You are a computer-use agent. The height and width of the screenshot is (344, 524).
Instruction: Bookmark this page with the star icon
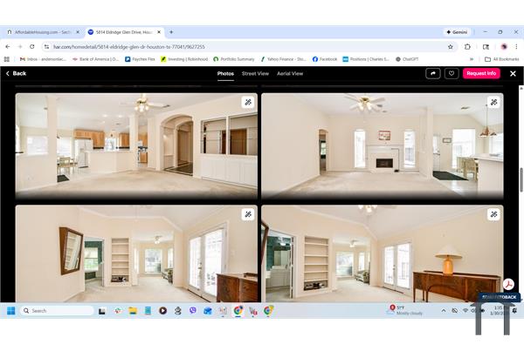tap(451, 47)
